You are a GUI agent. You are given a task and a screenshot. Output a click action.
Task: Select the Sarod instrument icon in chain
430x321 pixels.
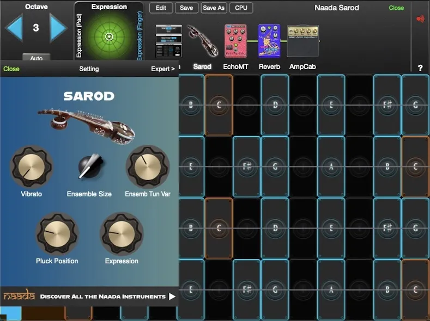[x=202, y=40]
